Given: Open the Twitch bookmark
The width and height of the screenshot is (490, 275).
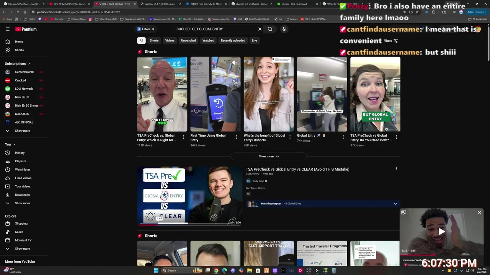Looking at the screenshot, I should click(x=29, y=19).
